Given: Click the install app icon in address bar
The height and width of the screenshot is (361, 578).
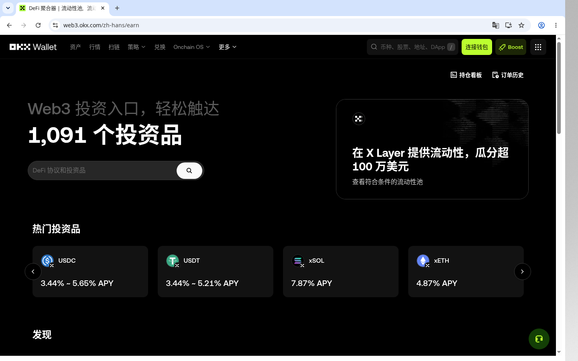Looking at the screenshot, I should pyautogui.click(x=509, y=25).
